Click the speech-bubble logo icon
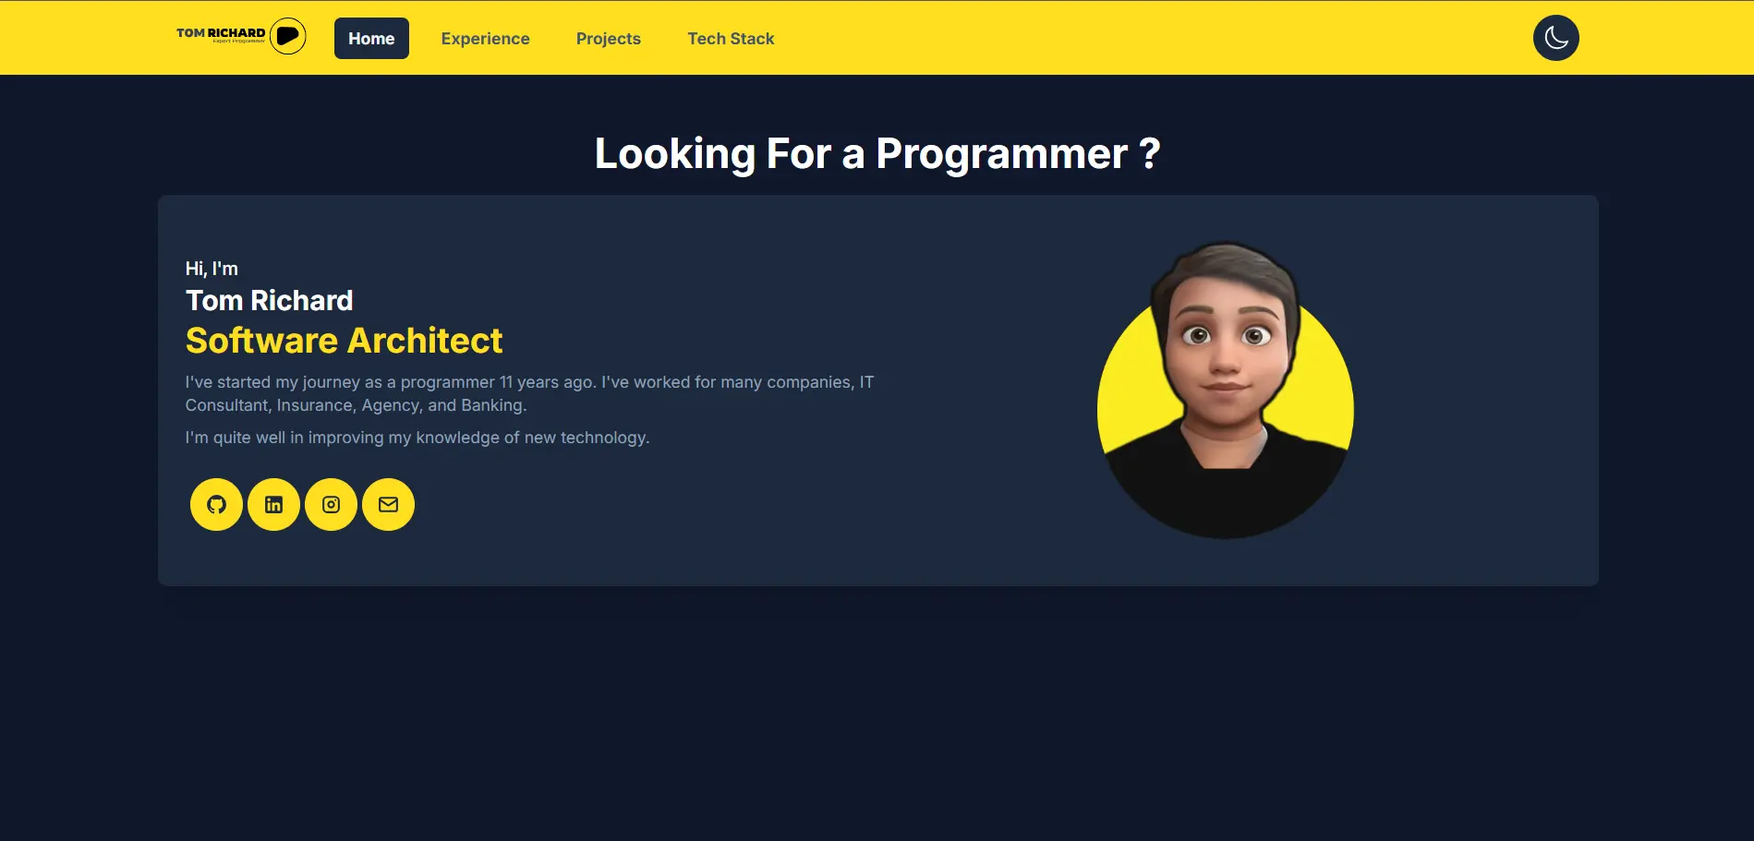Screen dimensions: 1754x841 288,35
